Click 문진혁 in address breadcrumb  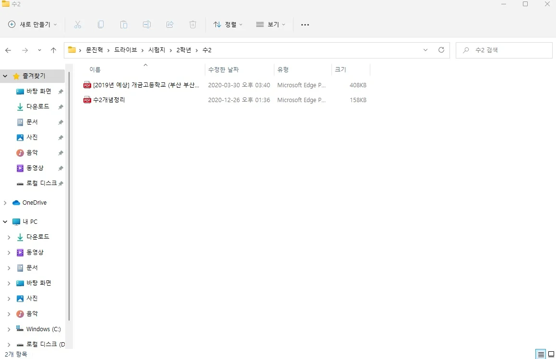coord(95,50)
